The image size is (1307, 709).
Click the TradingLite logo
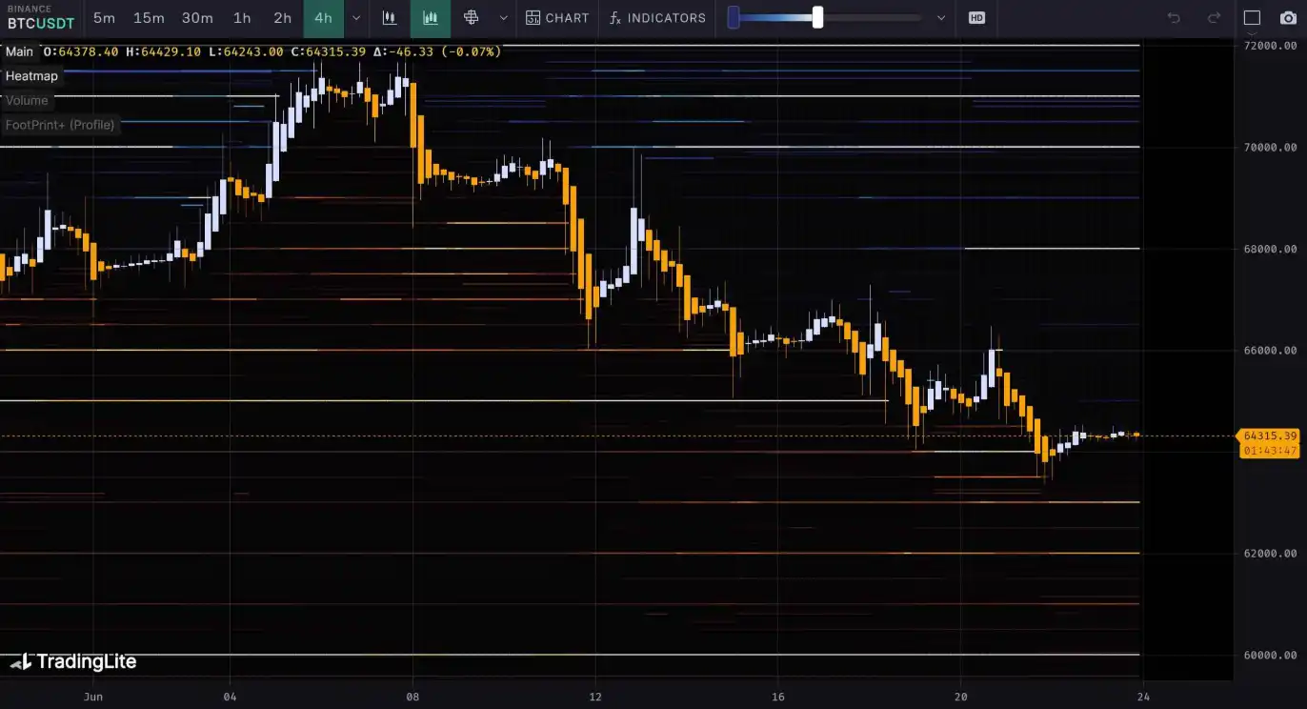point(73,661)
